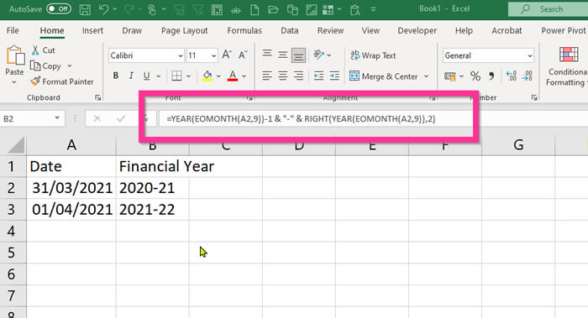
Task: Click the Copy button
Action: tap(45, 66)
